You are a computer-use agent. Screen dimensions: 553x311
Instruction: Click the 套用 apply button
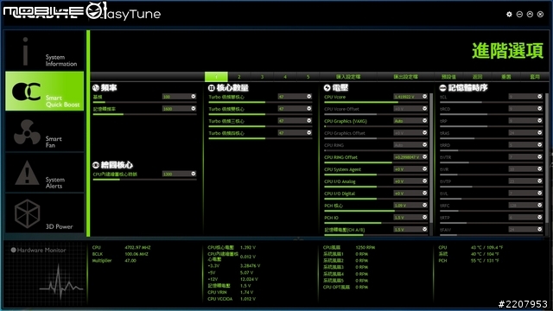point(535,77)
